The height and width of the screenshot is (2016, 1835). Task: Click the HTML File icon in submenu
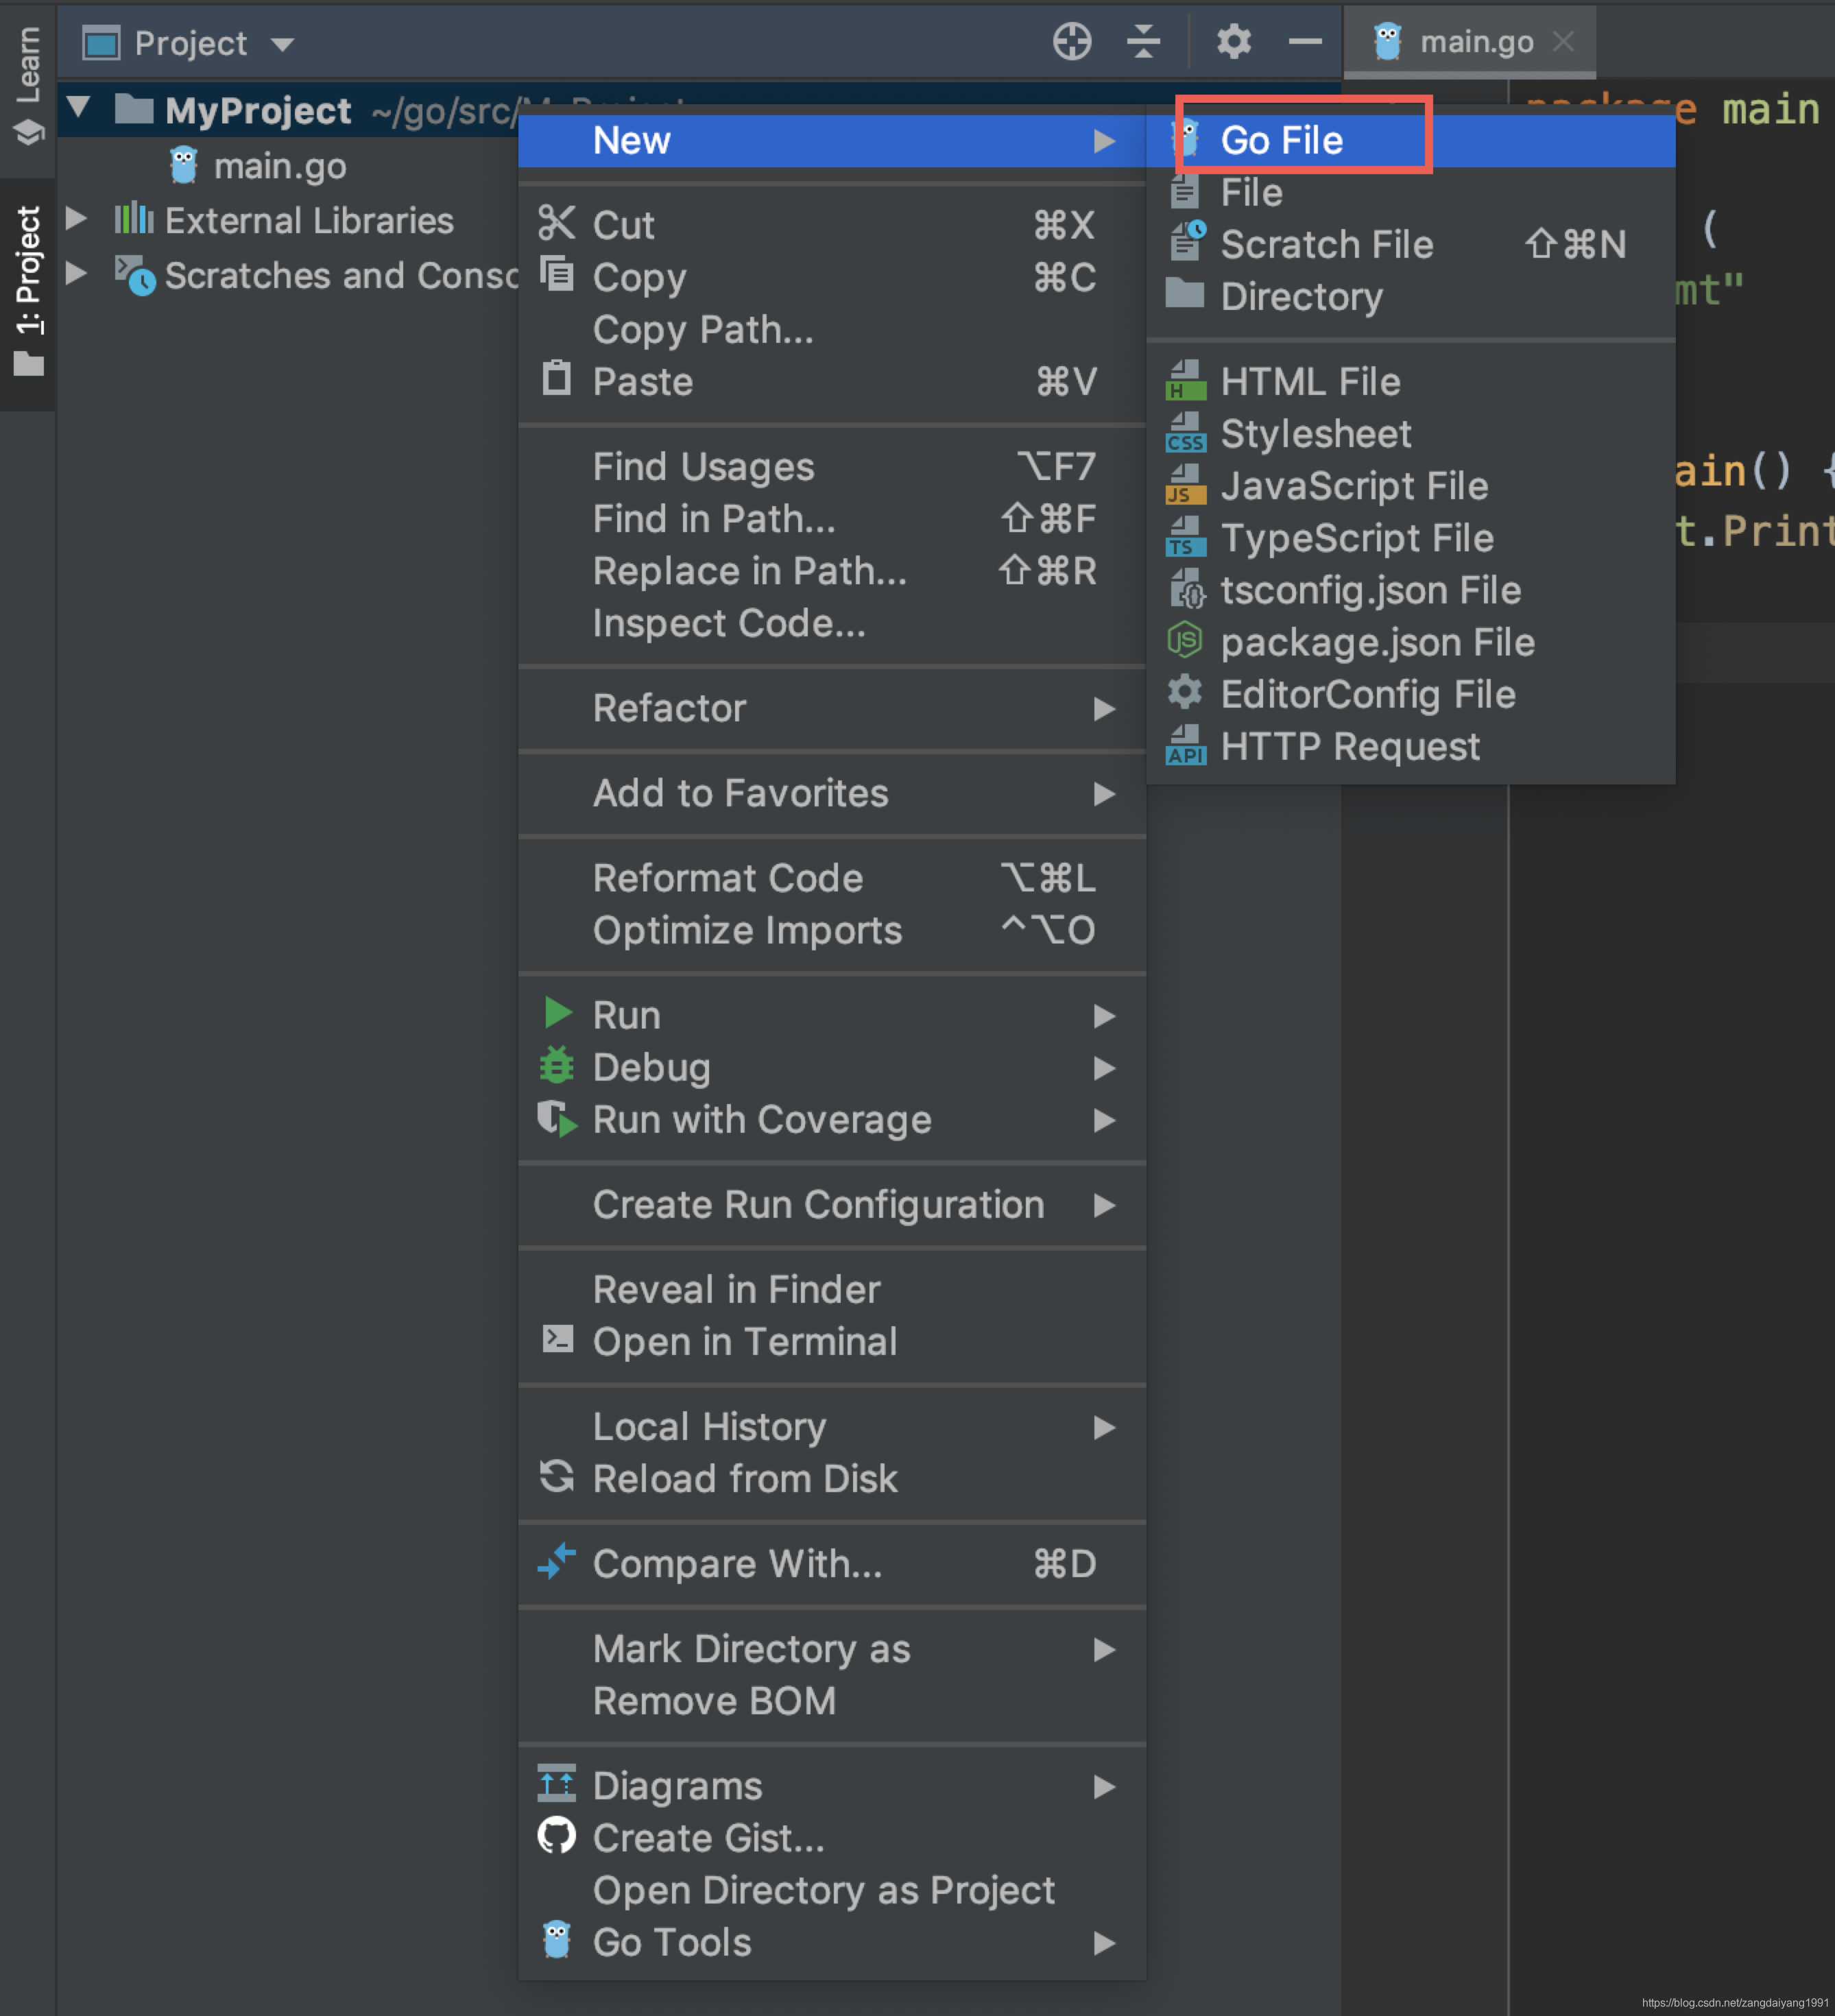point(1185,381)
